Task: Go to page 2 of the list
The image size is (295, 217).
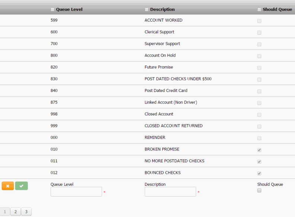Action: click(x=16, y=212)
